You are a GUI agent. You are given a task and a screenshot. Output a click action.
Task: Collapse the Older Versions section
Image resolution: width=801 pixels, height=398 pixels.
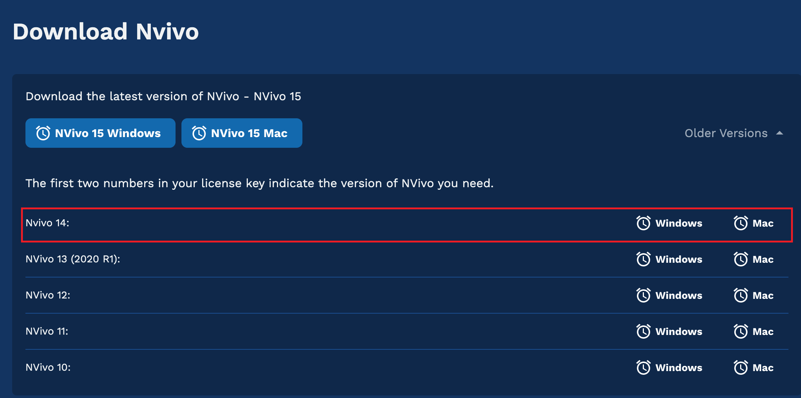(734, 133)
